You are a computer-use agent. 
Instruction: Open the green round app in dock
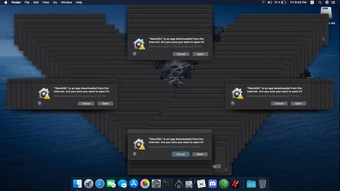point(224,184)
